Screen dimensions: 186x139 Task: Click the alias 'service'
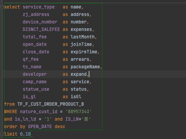point(80,82)
